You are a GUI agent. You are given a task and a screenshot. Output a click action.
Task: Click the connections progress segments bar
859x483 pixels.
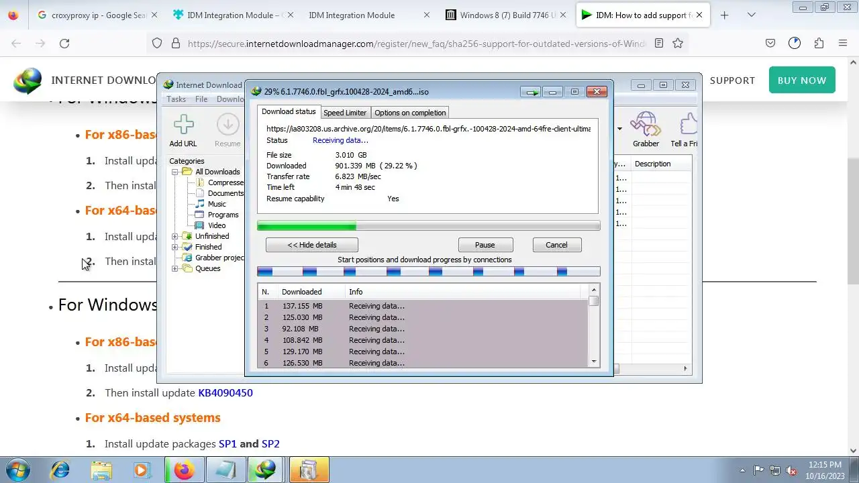pos(429,272)
